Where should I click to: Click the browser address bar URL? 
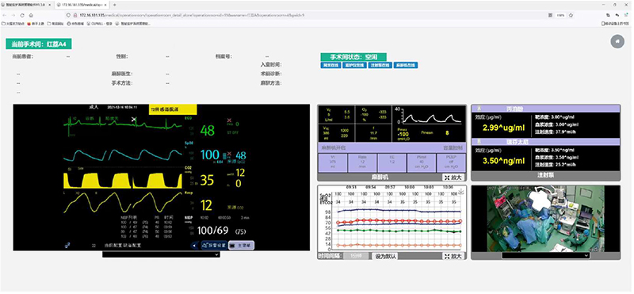pos(192,15)
